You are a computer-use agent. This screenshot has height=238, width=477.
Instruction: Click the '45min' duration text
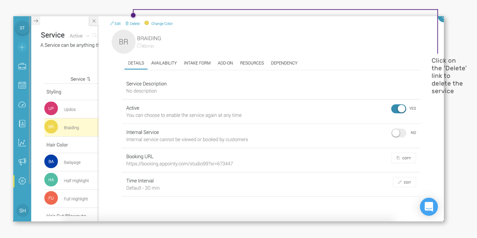click(148, 46)
